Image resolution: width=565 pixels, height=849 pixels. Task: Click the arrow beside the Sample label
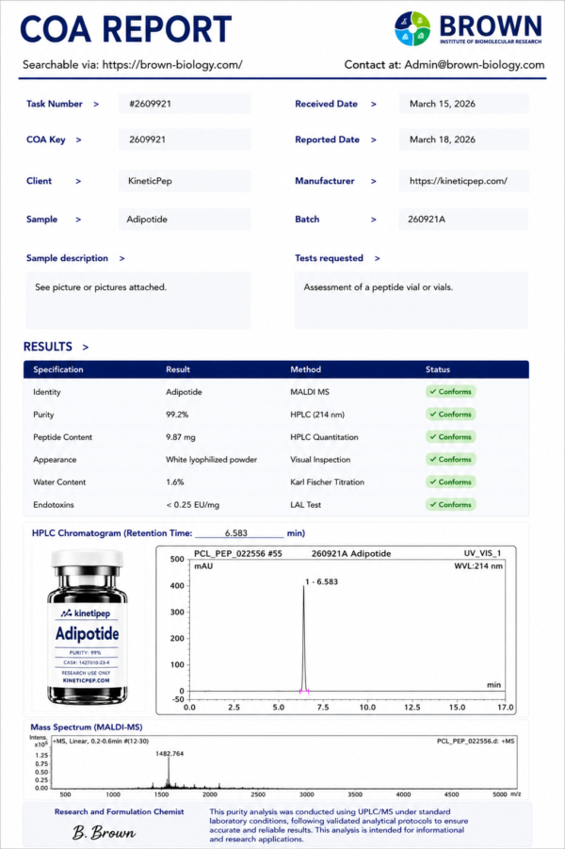coord(78,220)
